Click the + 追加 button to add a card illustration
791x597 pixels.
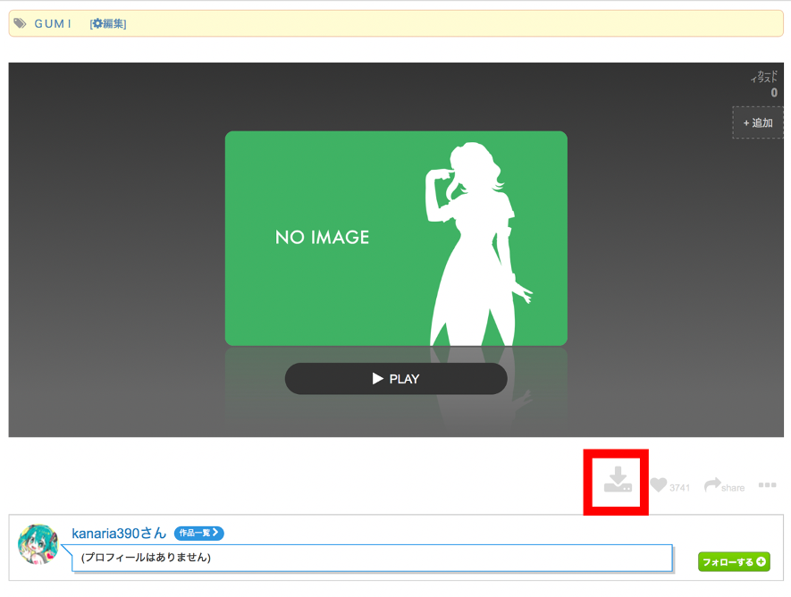coord(758,122)
